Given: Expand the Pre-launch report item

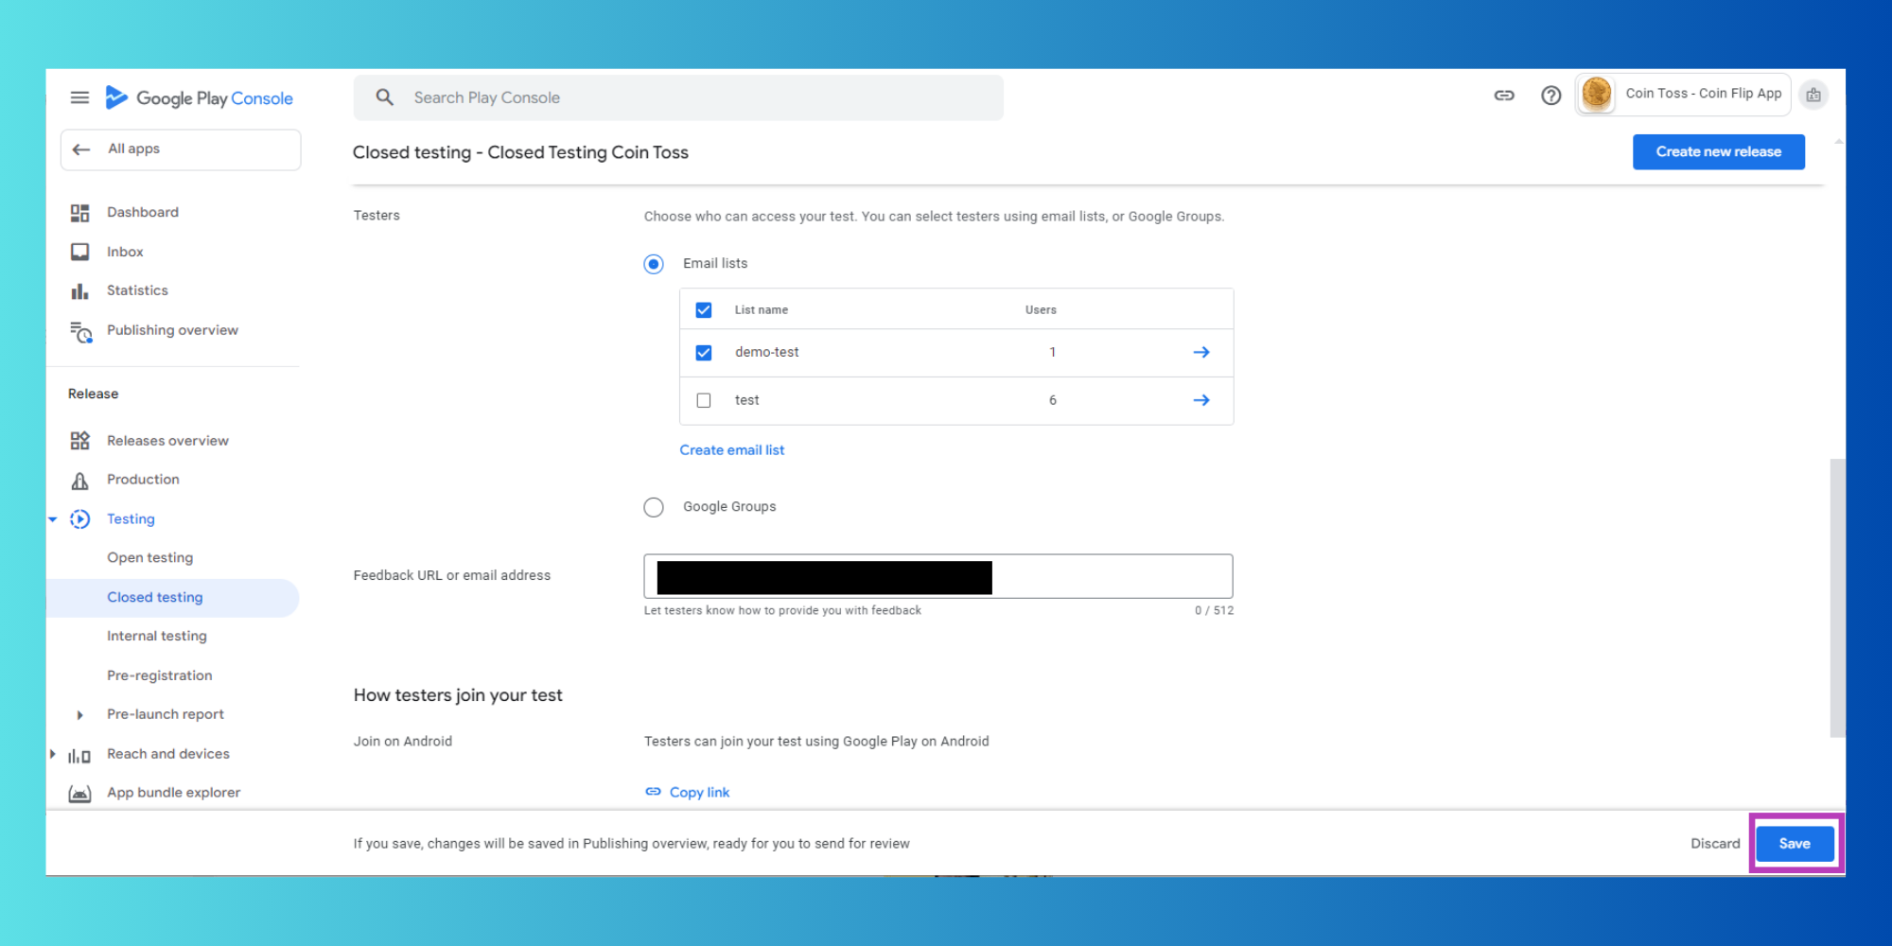Looking at the screenshot, I should tap(80, 715).
